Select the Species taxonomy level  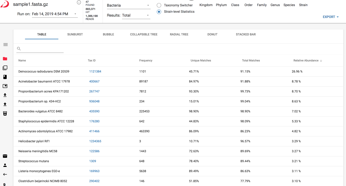(289, 5)
